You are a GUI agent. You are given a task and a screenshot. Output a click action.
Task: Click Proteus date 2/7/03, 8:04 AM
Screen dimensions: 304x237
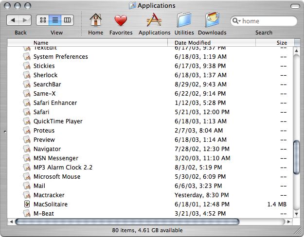pos(198,131)
